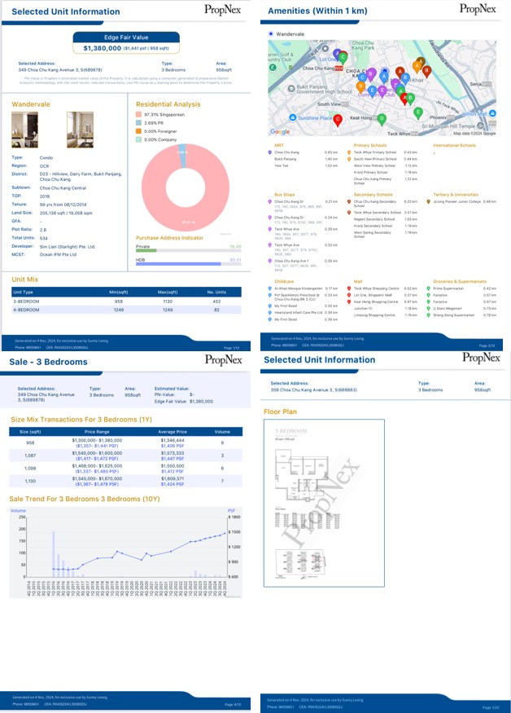Click the brown B map pin
The height and width of the screenshot is (713, 511).
(426, 72)
